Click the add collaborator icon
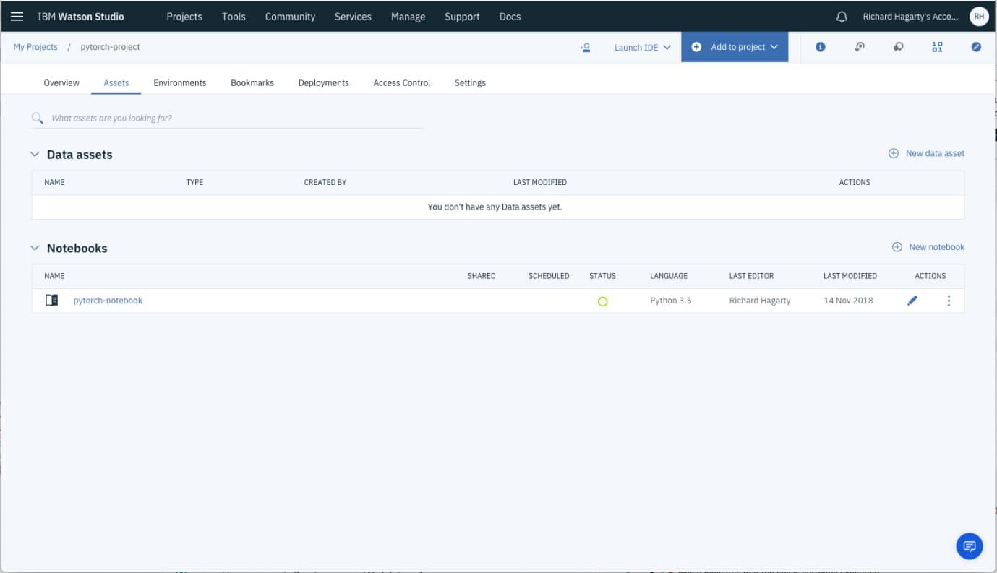The height and width of the screenshot is (573, 997). tap(585, 47)
